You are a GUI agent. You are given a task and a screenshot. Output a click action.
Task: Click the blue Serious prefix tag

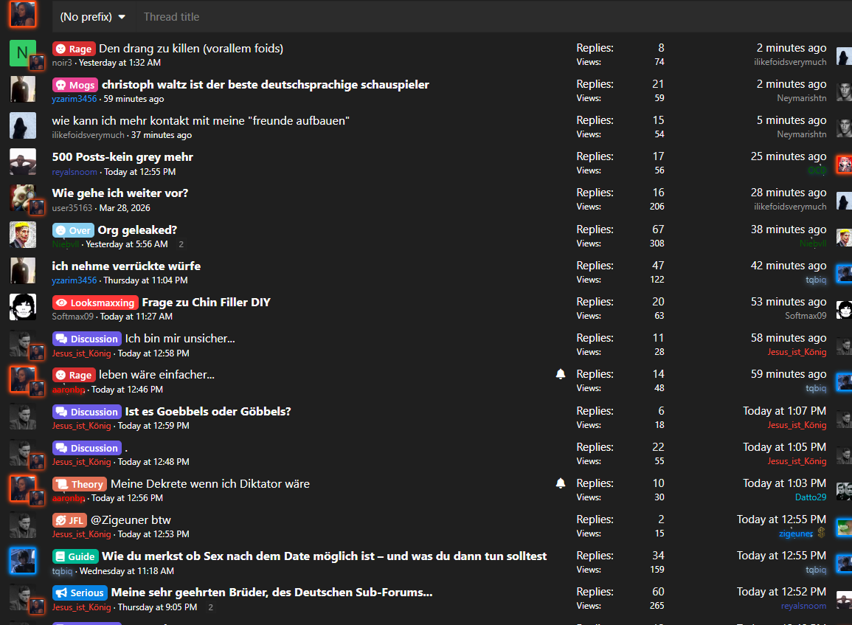(80, 593)
